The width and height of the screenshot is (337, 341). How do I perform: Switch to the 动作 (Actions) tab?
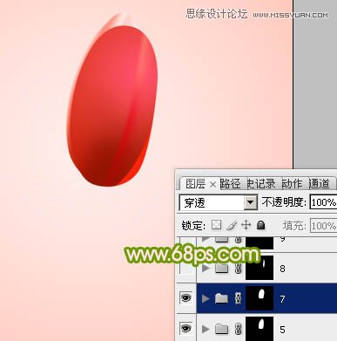293,184
